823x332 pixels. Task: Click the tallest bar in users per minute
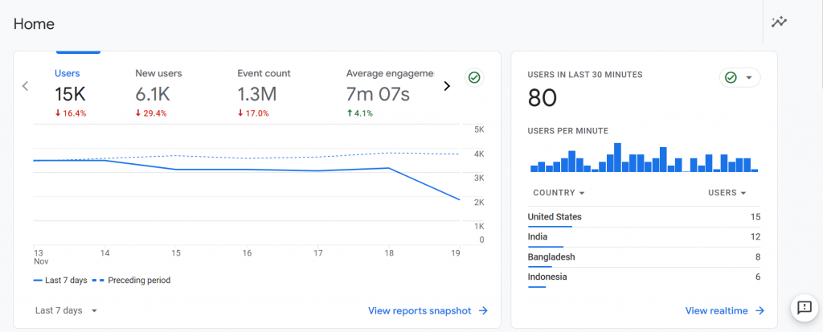click(617, 158)
